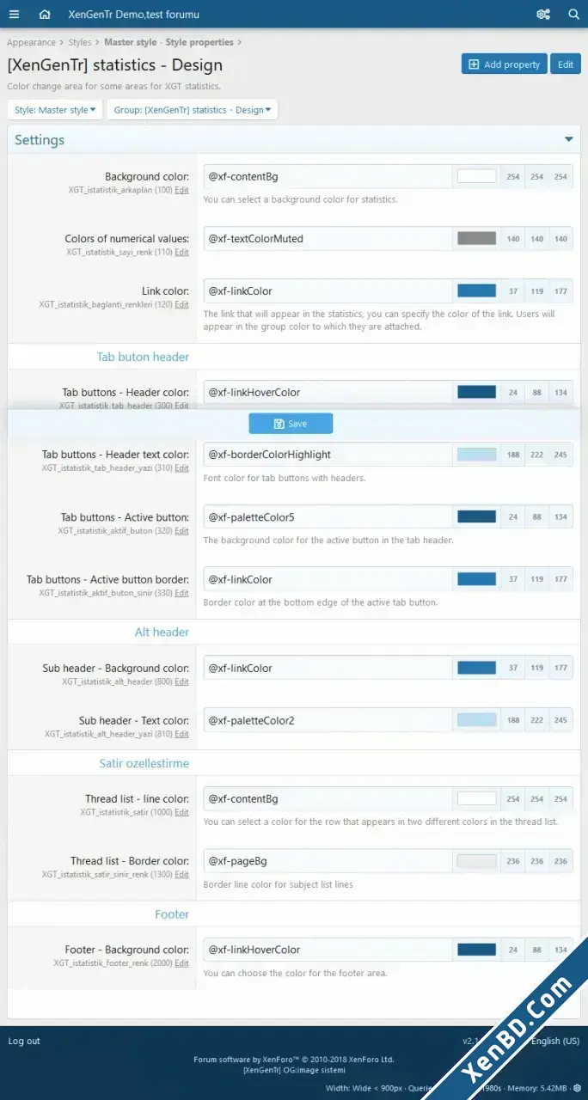The width and height of the screenshot is (588, 1100).
Task: Collapse the Settings section arrow
Action: point(568,139)
